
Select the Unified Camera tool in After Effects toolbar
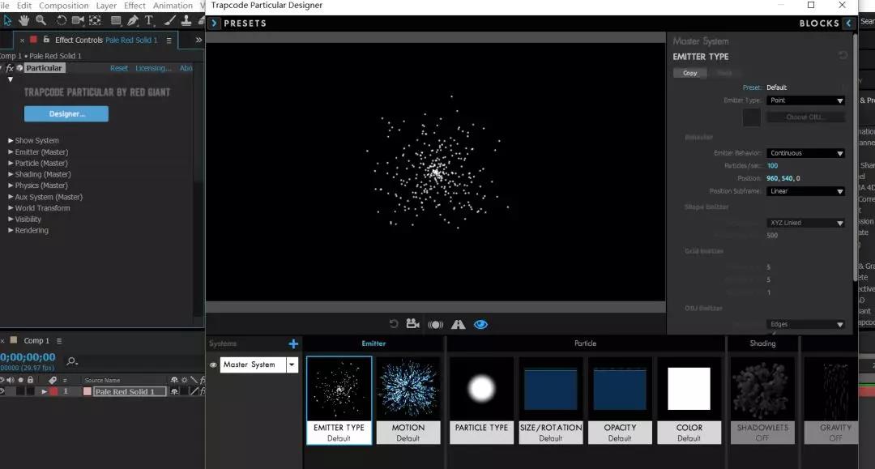coord(78,20)
